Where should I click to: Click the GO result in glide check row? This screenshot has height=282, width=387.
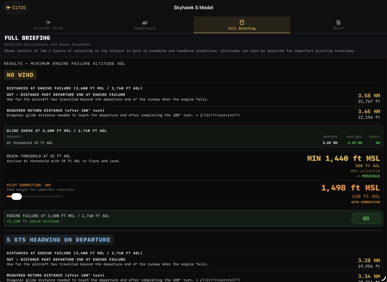click(x=378, y=143)
